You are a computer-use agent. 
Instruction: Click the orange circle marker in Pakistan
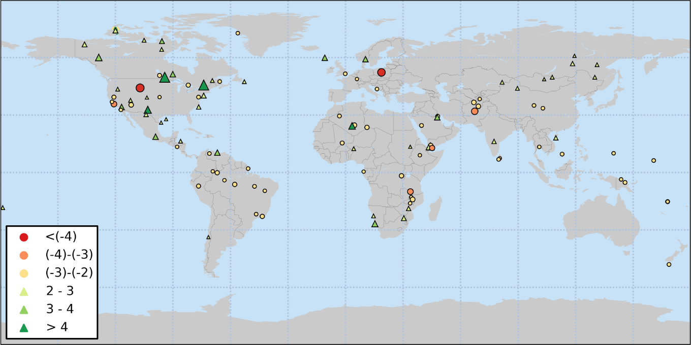(475, 111)
